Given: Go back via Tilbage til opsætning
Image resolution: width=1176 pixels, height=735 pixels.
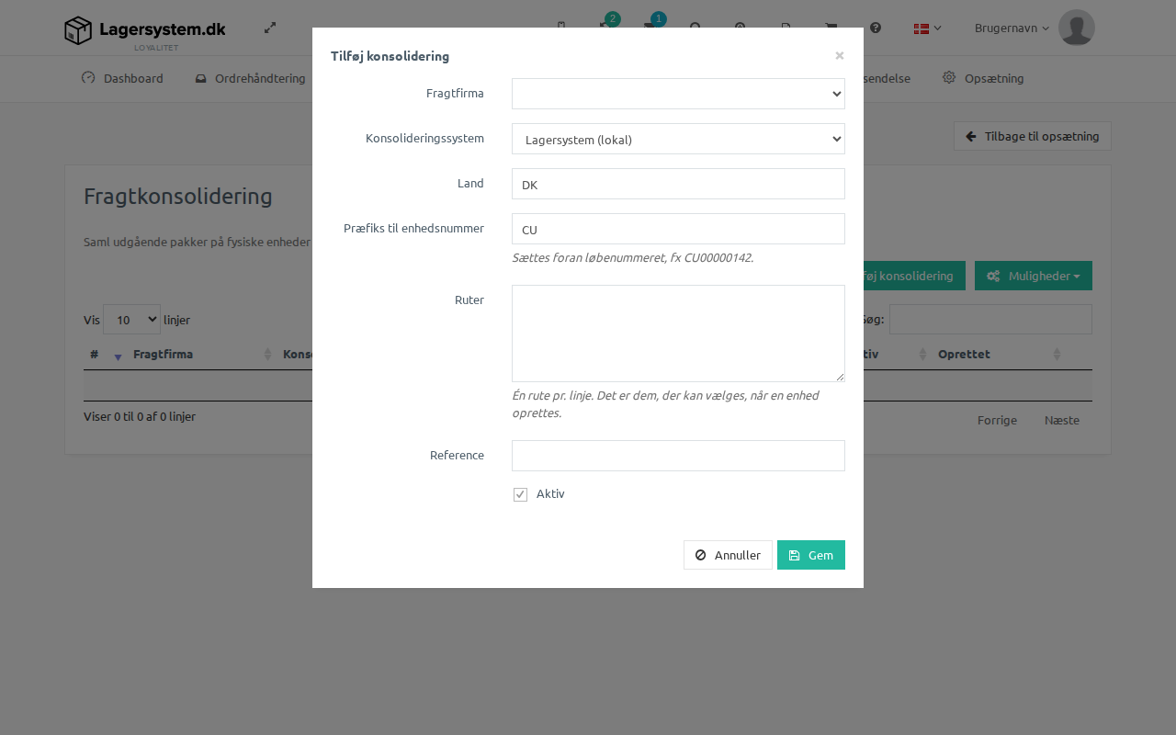Looking at the screenshot, I should [1033, 136].
